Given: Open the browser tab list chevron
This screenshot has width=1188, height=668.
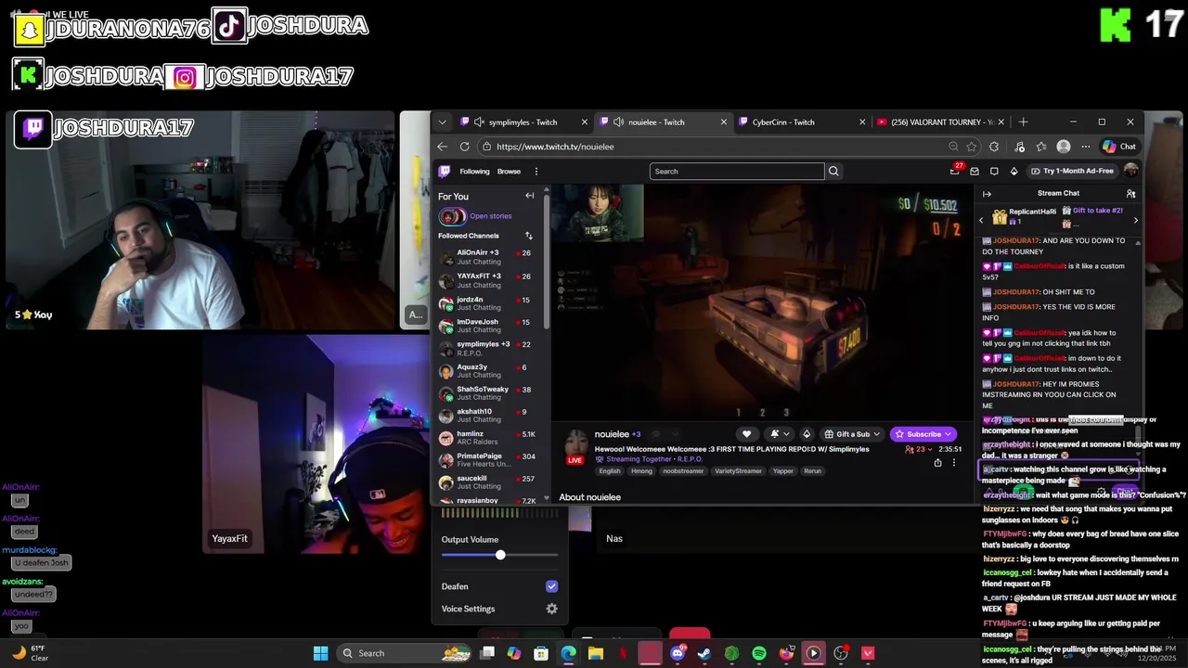Looking at the screenshot, I should (x=443, y=122).
